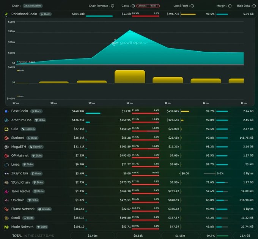Screen dimensions: 258x239
Task: Toggle Data Availability filter pill
Action: (x=32, y=6)
